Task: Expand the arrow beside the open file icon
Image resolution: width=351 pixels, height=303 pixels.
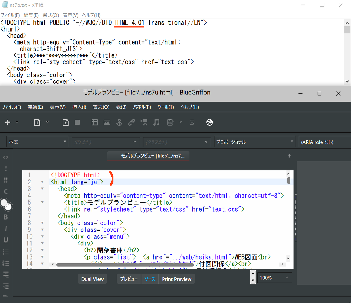Action: [47, 122]
